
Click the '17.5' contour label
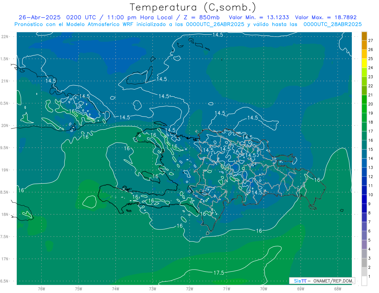pos(219,273)
